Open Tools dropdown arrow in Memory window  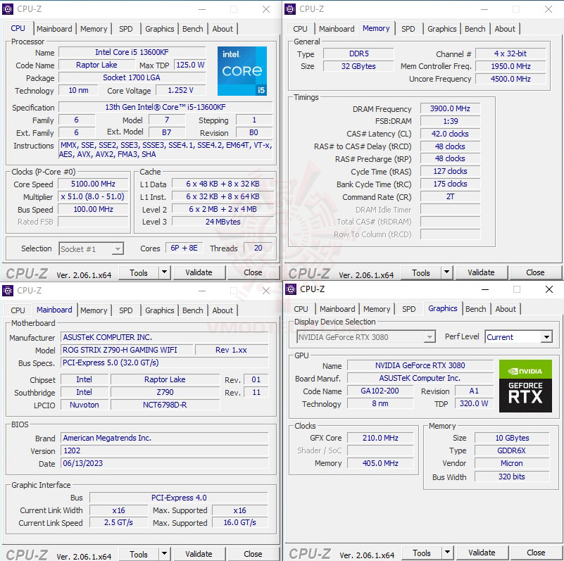446,272
